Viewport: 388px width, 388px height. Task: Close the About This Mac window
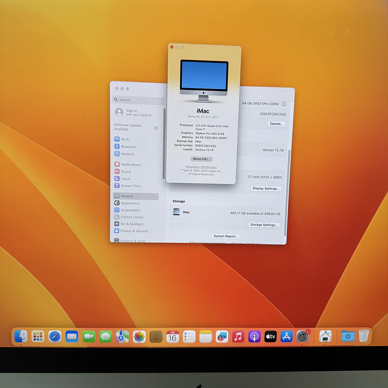pos(172,47)
